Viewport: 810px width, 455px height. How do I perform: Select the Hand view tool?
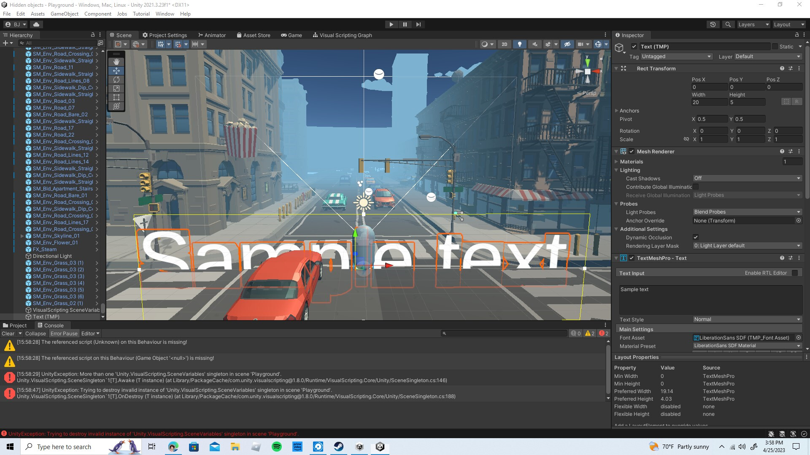pyautogui.click(x=116, y=62)
